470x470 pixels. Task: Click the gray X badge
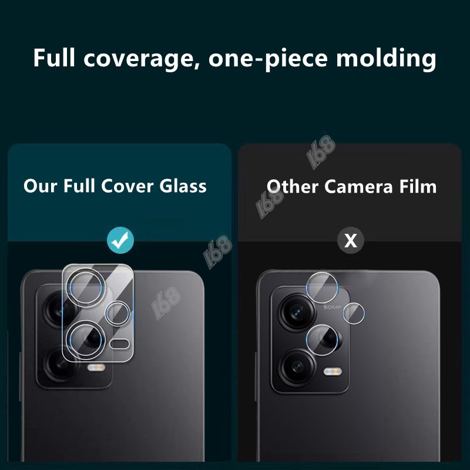[x=351, y=240]
